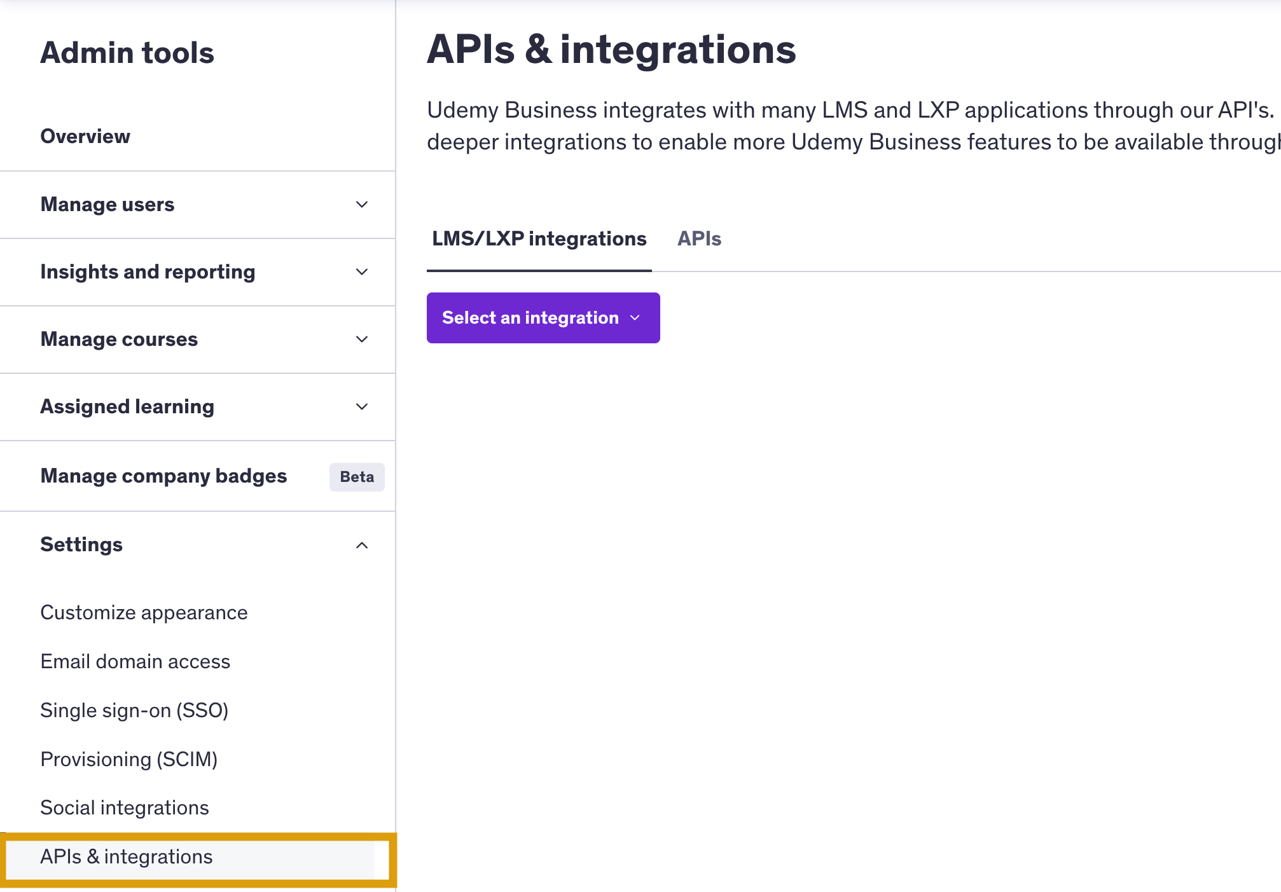Expand the Assigned learning chevron
Image resolution: width=1281 pixels, height=892 pixels.
pyautogui.click(x=362, y=407)
